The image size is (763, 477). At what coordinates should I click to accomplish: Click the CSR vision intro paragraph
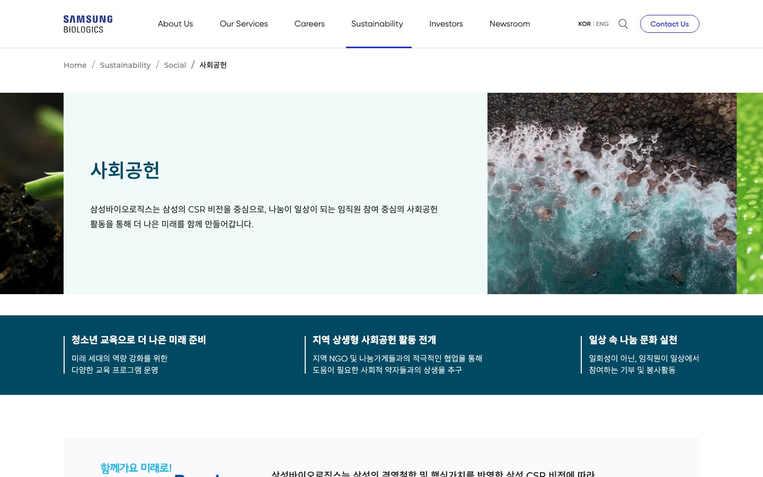pyautogui.click(x=264, y=217)
